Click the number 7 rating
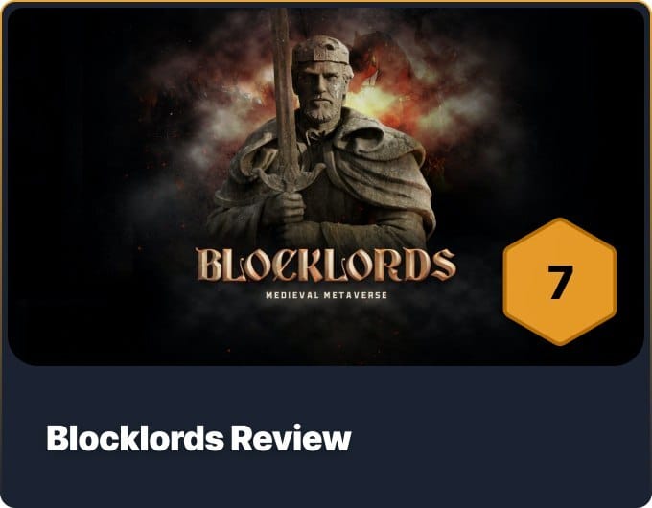The height and width of the screenshot is (508, 652). (x=560, y=282)
